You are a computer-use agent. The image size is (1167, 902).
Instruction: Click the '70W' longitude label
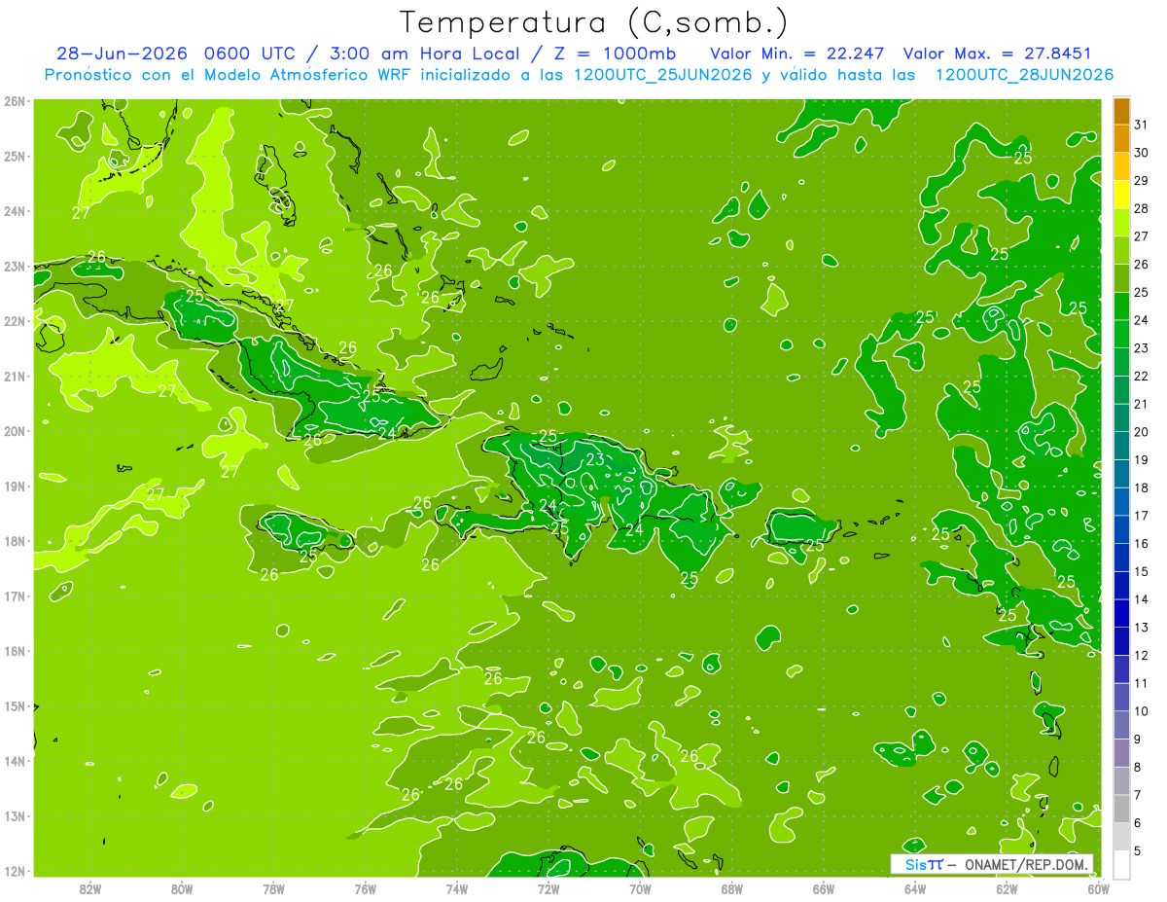[x=640, y=889]
